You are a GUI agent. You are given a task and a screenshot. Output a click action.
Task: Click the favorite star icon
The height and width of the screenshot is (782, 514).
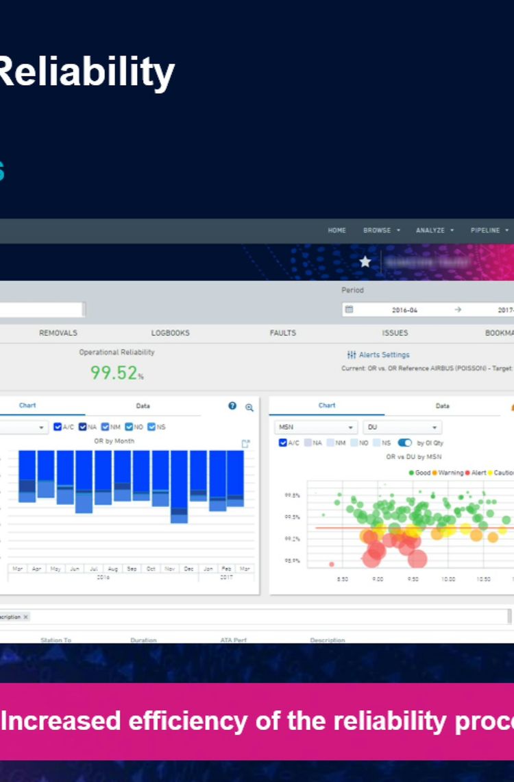pyautogui.click(x=365, y=261)
